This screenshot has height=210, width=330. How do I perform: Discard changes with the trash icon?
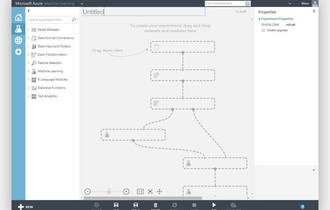coord(156,205)
